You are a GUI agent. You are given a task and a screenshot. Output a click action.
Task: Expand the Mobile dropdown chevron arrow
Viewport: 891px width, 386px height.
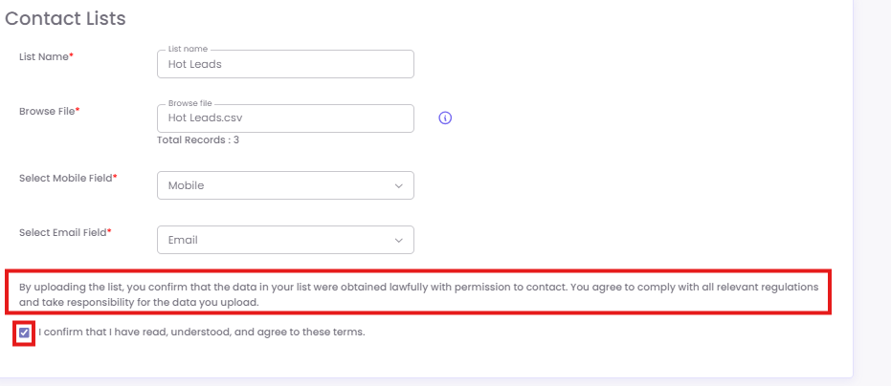pos(399,185)
